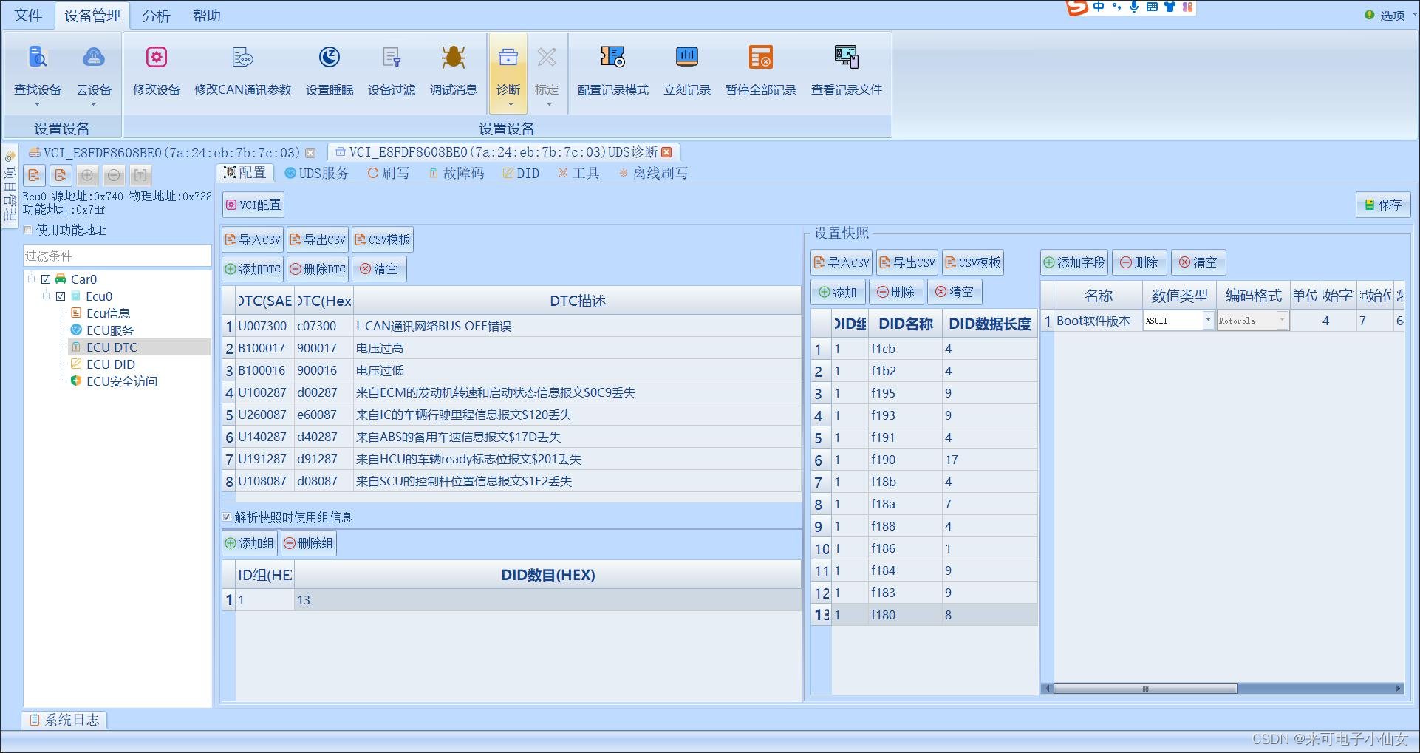Expand the 标定 dropdown arrow
1420x753 pixels.
(549, 105)
